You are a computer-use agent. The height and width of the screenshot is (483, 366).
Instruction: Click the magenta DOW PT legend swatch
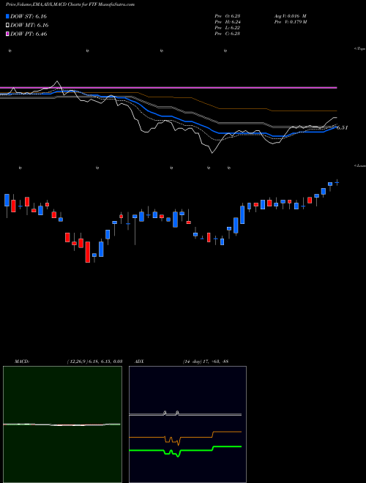click(x=7, y=34)
